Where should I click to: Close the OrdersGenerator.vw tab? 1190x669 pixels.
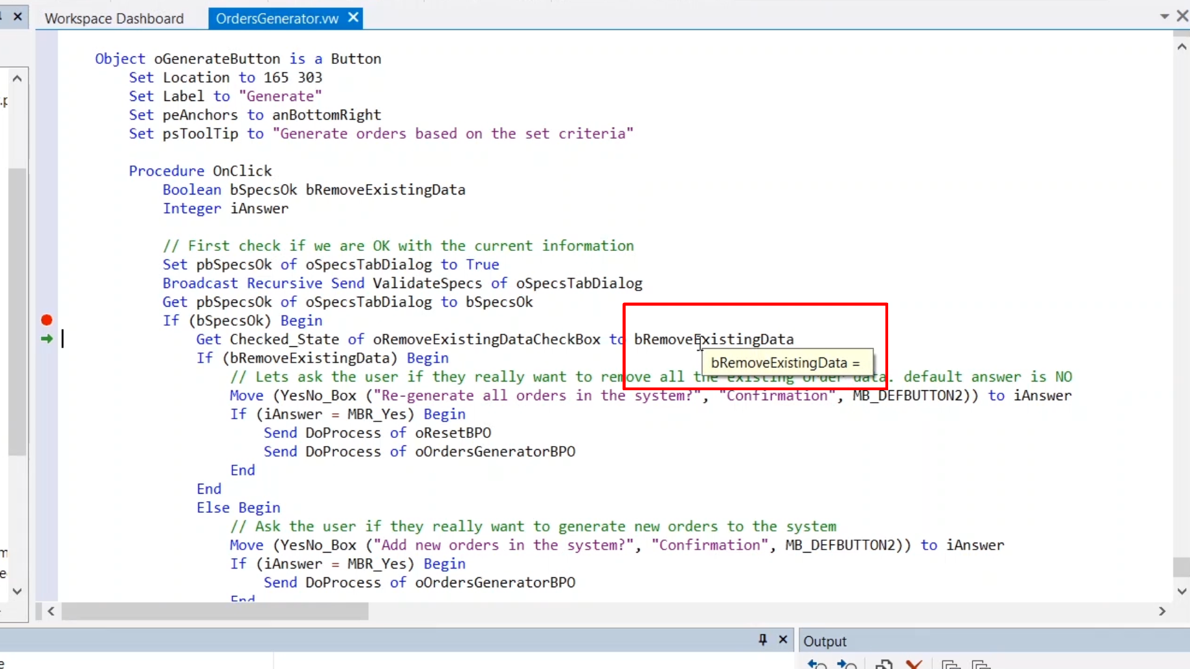353,18
